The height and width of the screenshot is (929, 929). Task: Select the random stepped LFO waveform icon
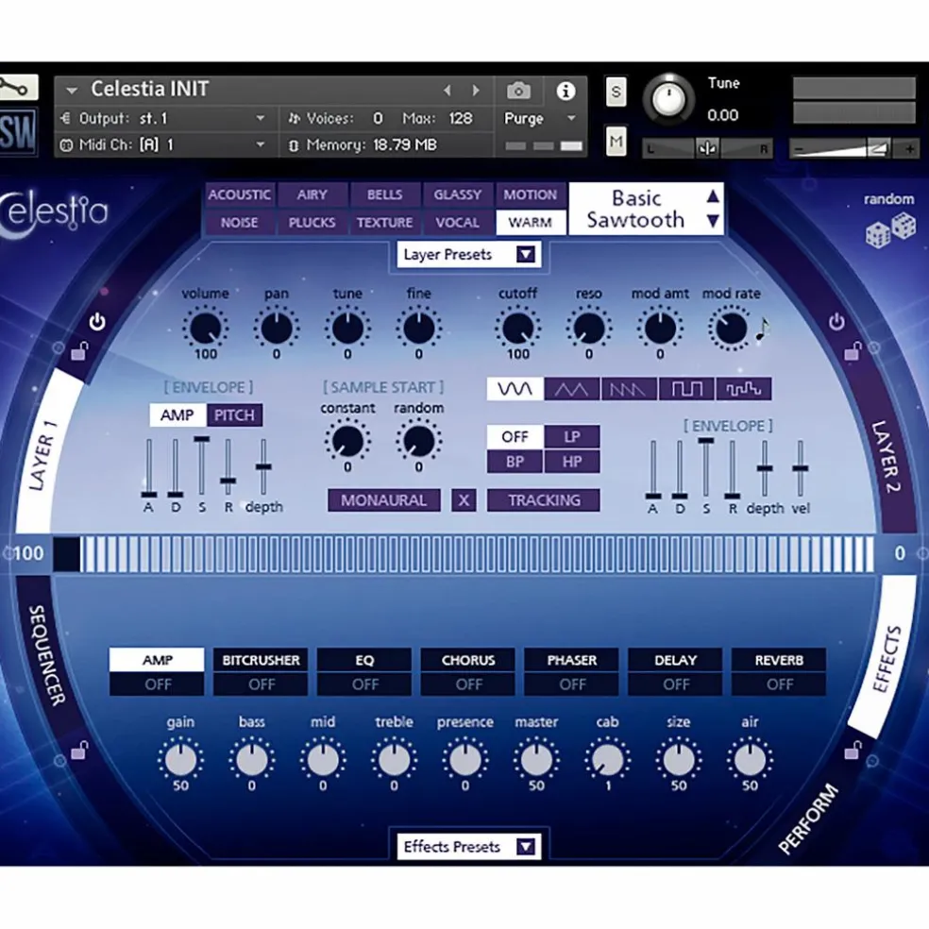tap(744, 389)
